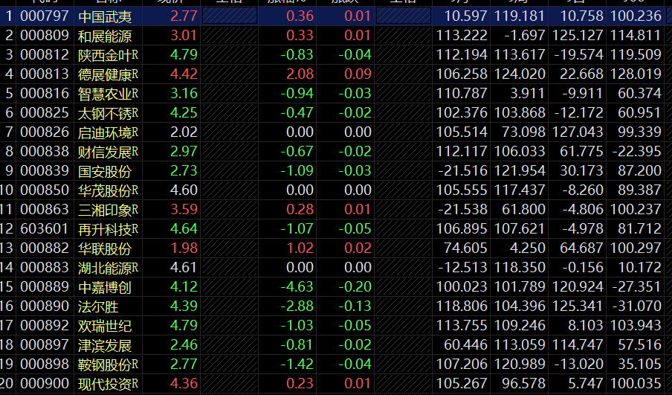The width and height of the screenshot is (672, 395).
Task: Click value -21.516 in 国安股份 row
Action: pos(463,170)
